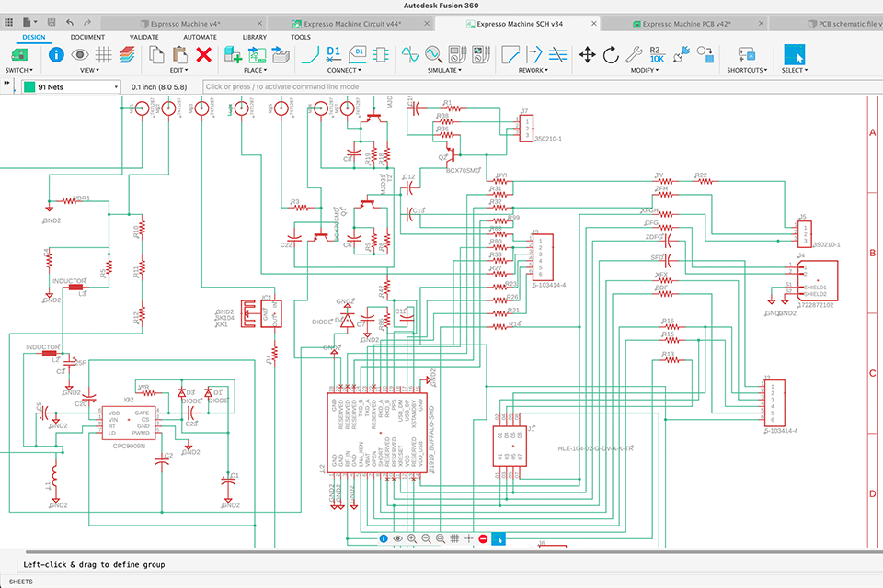Viewport: 883px width, 588px height.
Task: Select the wrench Change tool
Action: point(634,54)
